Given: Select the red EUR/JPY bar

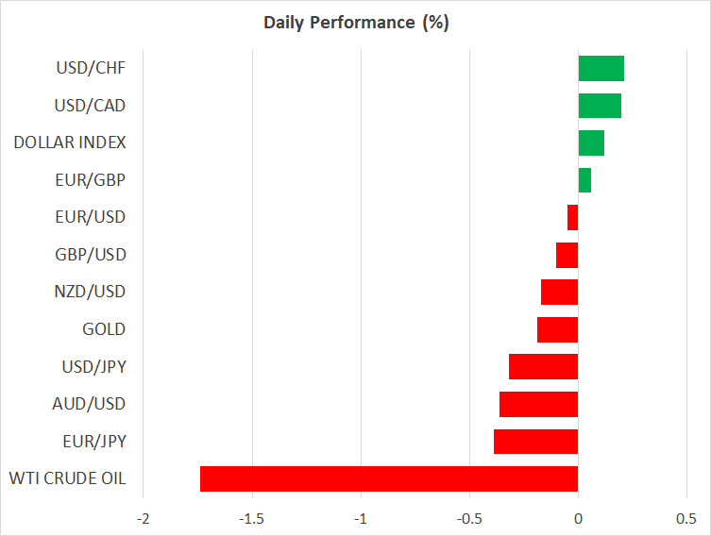Looking at the screenshot, I should pyautogui.click(x=535, y=442).
